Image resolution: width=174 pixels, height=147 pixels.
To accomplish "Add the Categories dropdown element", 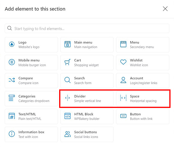I will 31,98.
